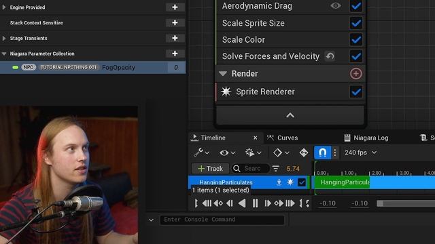Toggle the magnet snapping button

322,152
